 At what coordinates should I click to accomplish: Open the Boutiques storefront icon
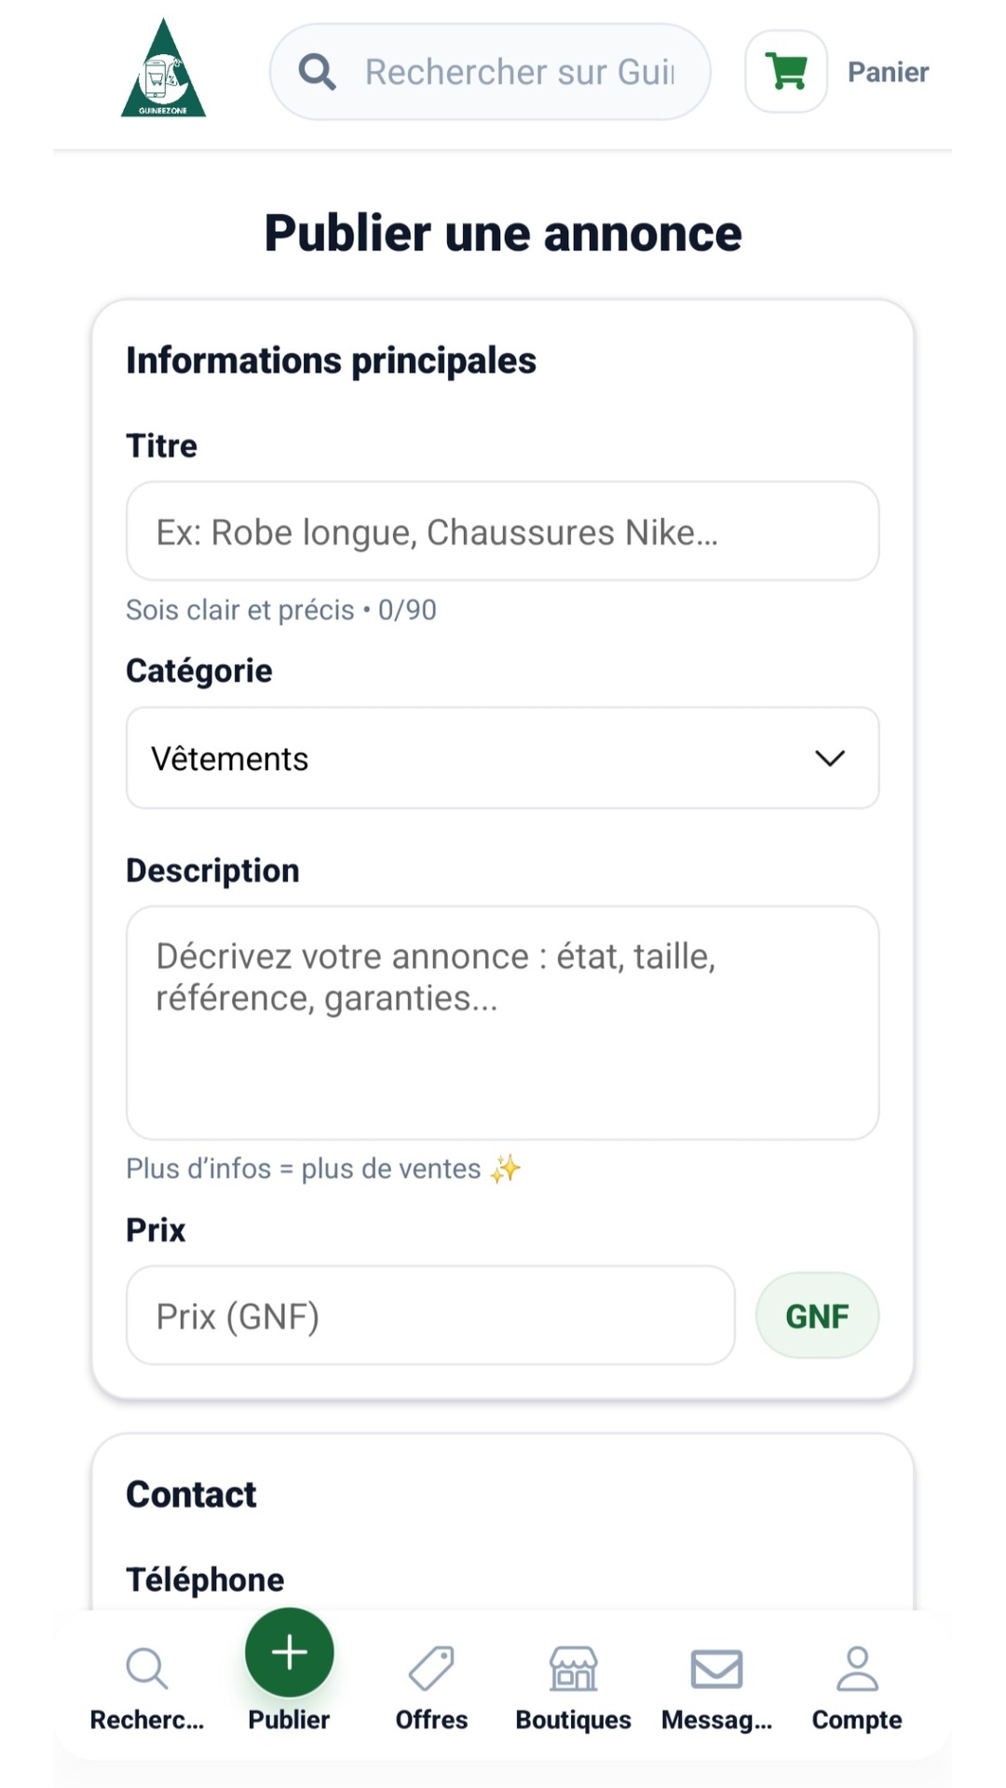click(573, 1668)
